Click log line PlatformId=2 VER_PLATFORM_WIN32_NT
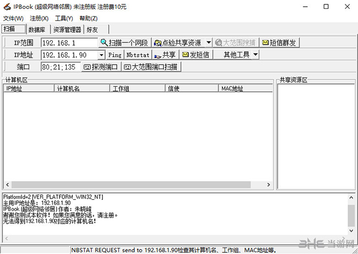This screenshot has width=358, height=254. pyautogui.click(x=53, y=197)
